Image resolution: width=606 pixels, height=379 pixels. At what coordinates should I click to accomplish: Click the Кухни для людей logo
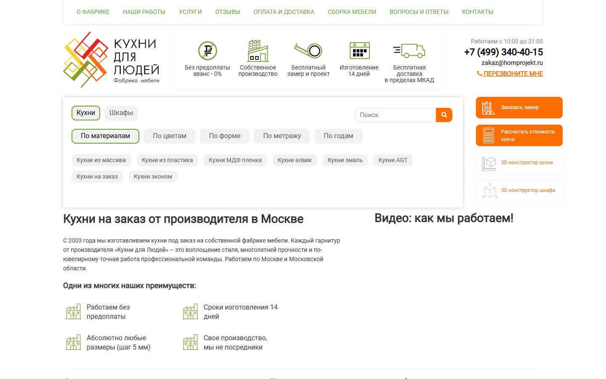(x=112, y=60)
